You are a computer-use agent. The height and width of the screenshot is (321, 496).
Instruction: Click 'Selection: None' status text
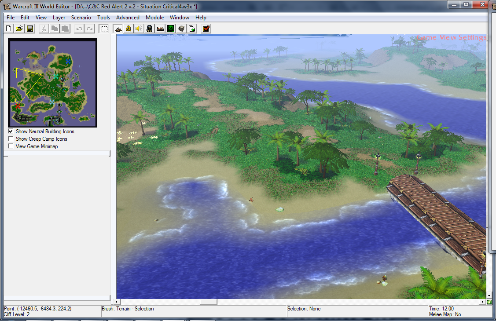304,309
